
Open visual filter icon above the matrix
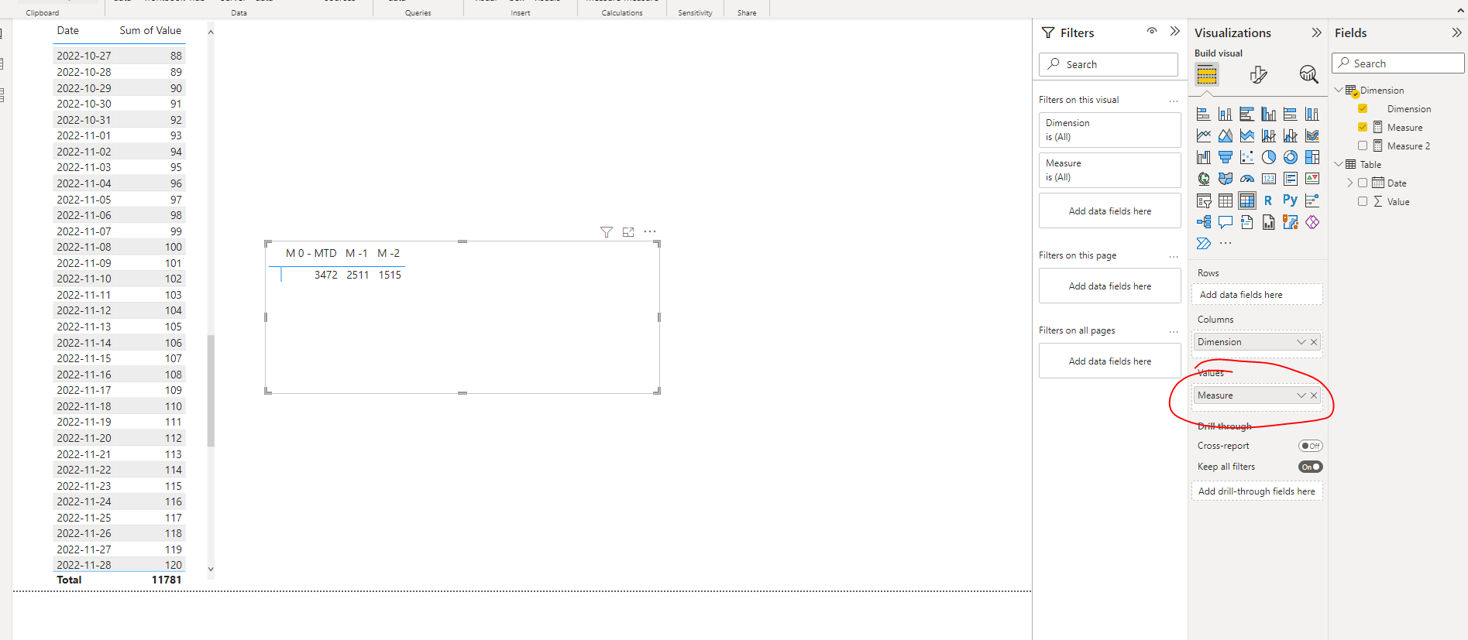point(607,232)
